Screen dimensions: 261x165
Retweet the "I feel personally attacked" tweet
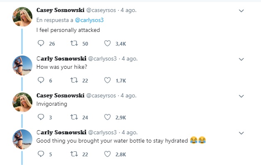click(x=74, y=43)
